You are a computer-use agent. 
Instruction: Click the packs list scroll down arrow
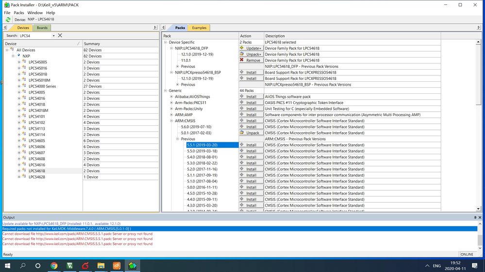point(478,209)
